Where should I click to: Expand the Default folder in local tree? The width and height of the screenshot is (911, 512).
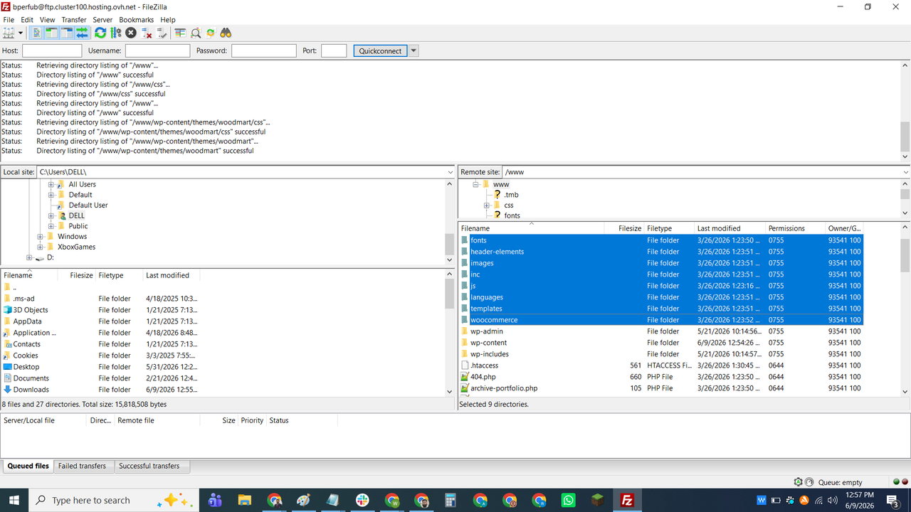(51, 195)
